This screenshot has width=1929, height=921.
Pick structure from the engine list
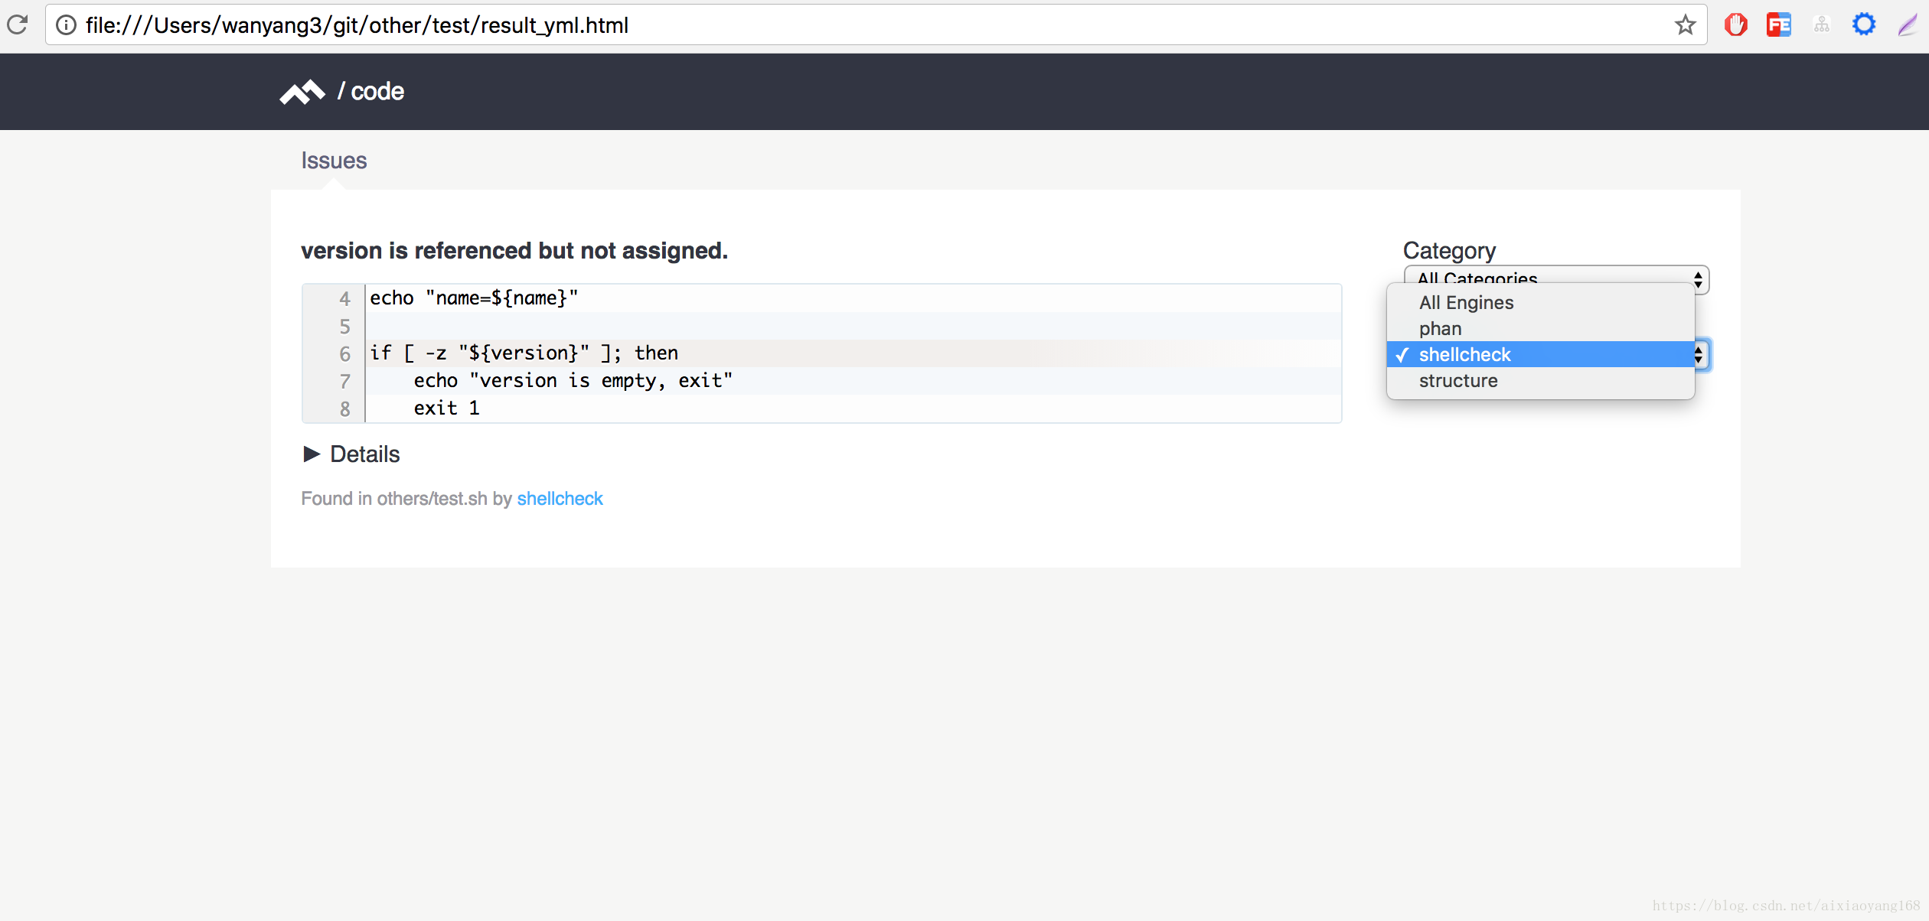tap(1540, 381)
